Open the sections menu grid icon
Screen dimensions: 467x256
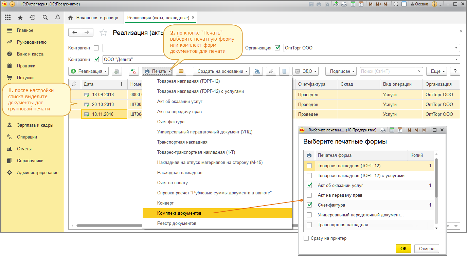tap(8, 18)
